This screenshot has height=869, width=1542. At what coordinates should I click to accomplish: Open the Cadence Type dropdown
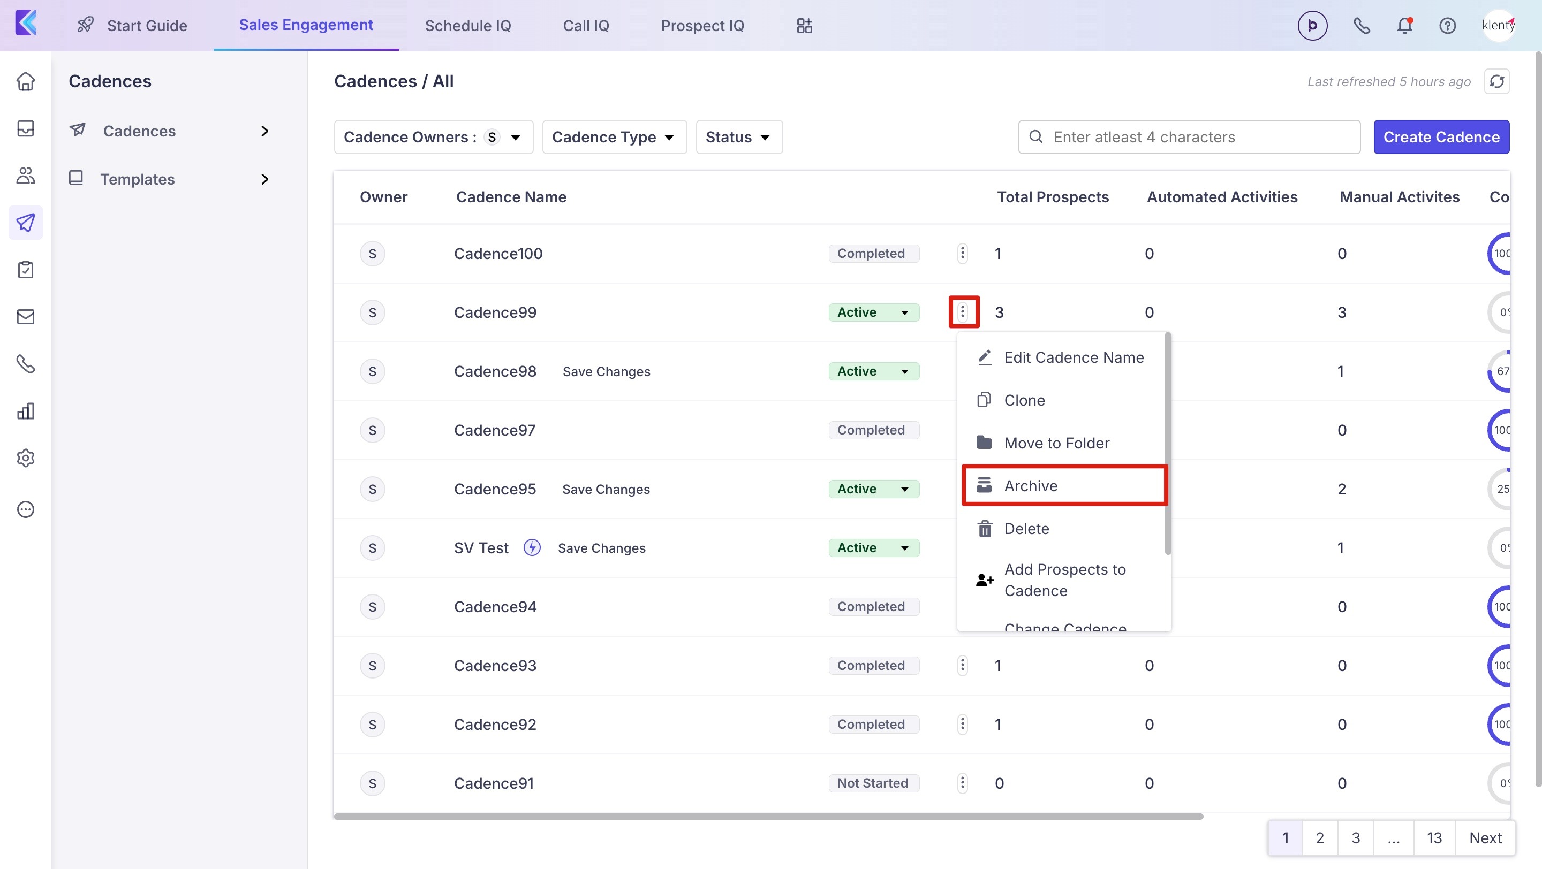point(614,137)
